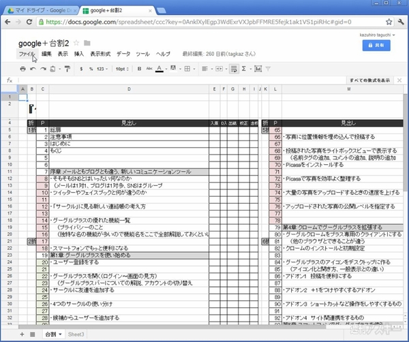Switch to the Sheet3 tab
409x342 pixels.
click(76, 335)
